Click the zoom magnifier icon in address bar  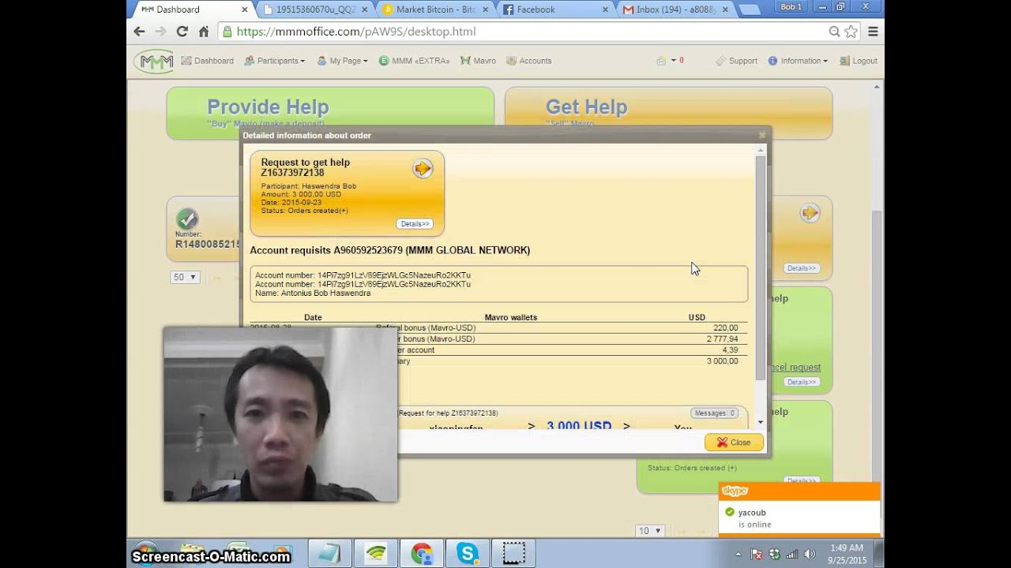click(x=834, y=32)
